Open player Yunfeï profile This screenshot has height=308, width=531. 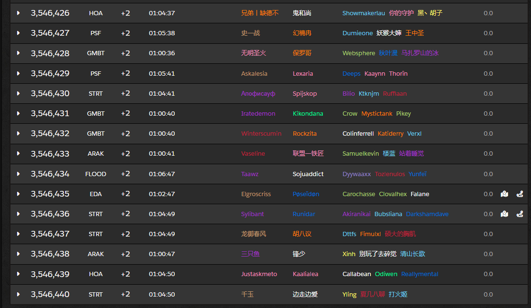(x=417, y=174)
